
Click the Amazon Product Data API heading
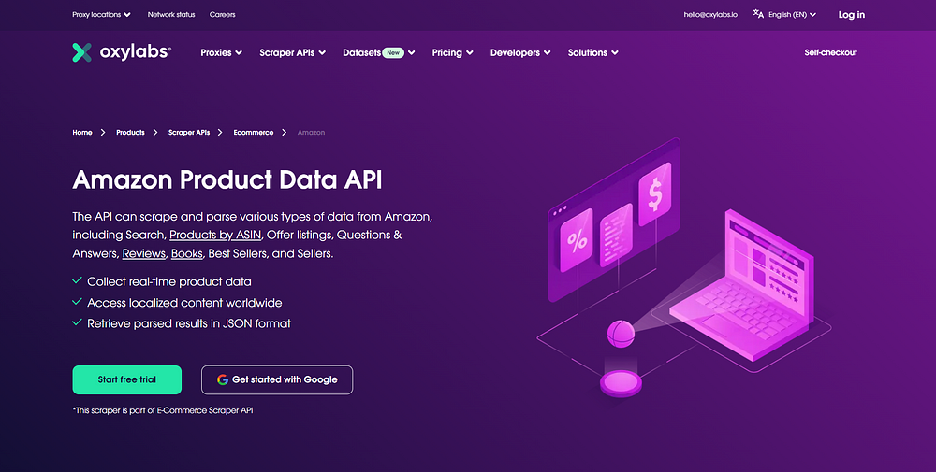pyautogui.click(x=227, y=180)
